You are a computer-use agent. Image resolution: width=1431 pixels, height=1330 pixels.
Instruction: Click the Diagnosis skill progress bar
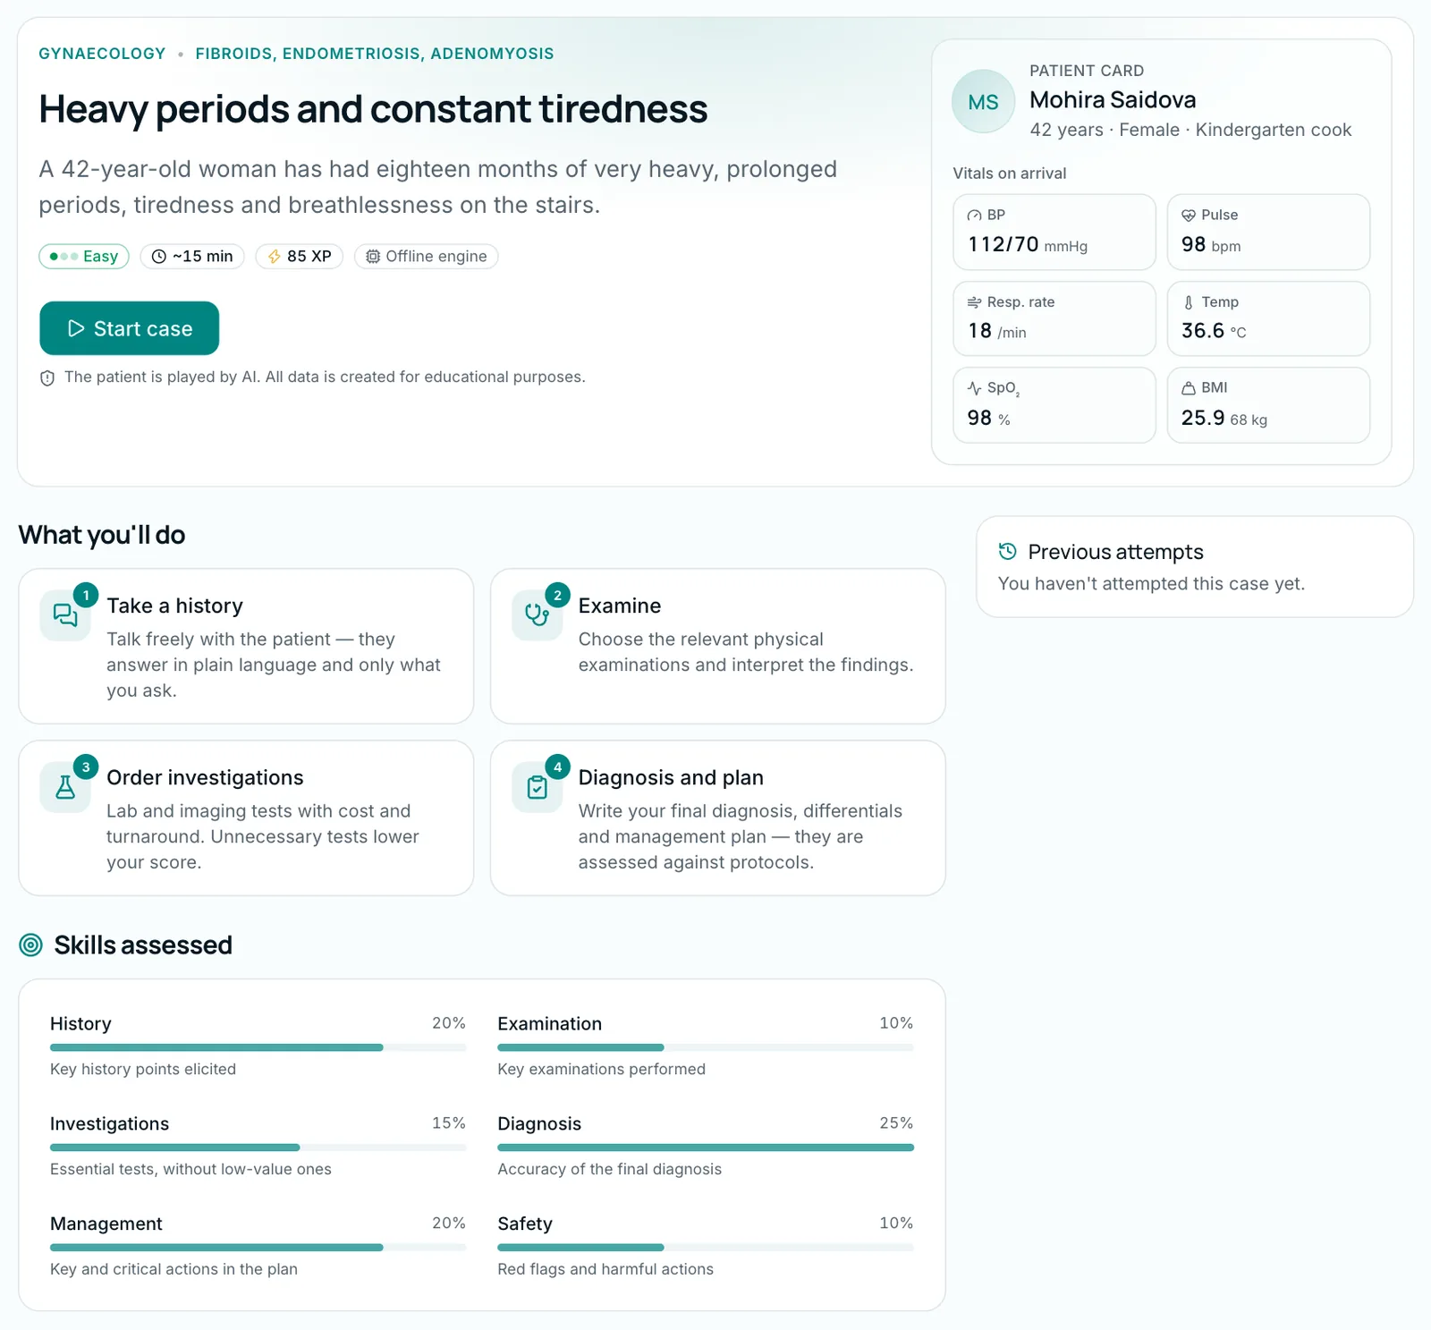706,1148
